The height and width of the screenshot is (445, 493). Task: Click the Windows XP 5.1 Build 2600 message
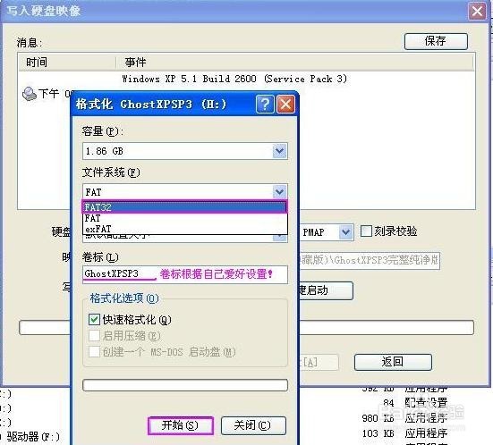click(234, 79)
